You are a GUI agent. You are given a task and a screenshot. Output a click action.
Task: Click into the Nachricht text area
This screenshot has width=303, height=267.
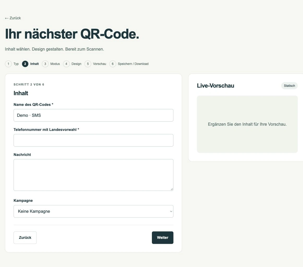click(x=93, y=175)
